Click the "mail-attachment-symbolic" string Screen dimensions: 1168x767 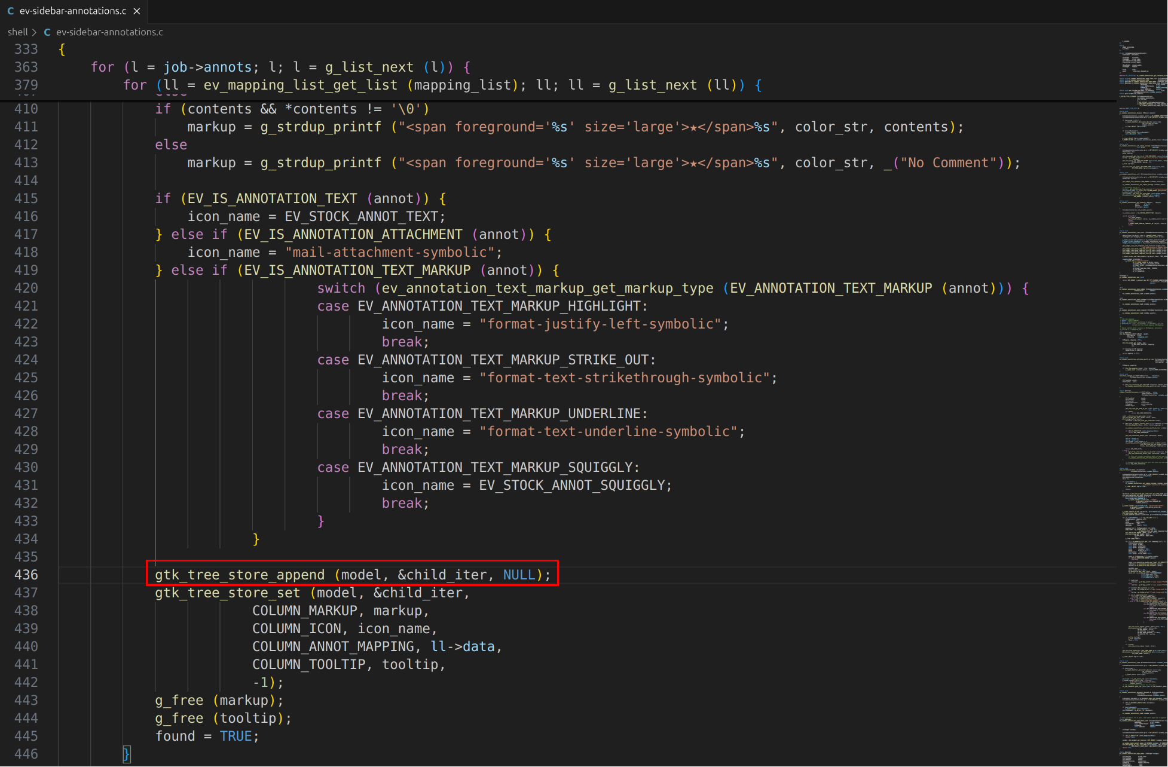pyautogui.click(x=390, y=252)
